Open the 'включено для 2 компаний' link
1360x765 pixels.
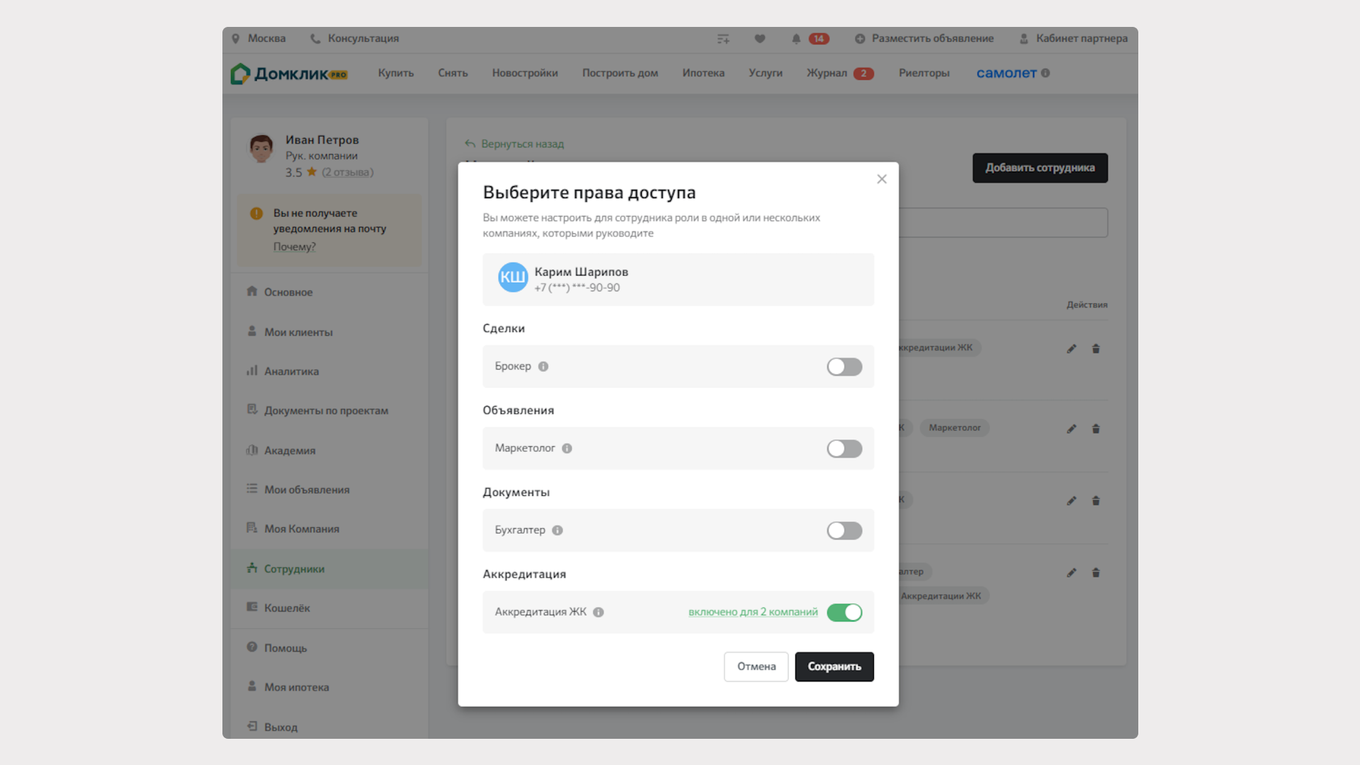point(753,612)
